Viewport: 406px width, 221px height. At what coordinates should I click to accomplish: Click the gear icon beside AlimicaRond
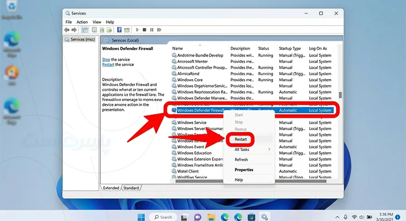coord(174,74)
